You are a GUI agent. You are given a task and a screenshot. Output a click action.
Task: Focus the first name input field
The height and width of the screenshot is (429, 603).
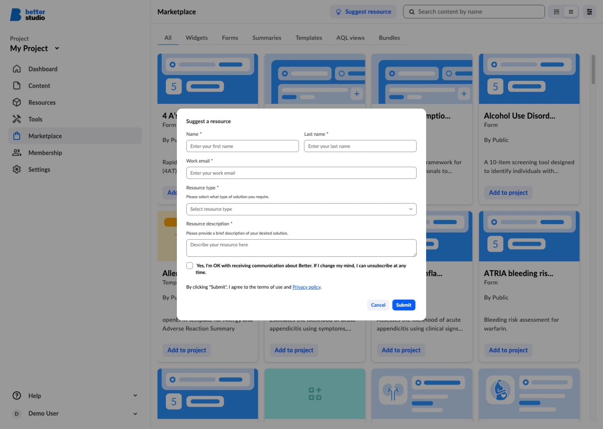pyautogui.click(x=243, y=146)
